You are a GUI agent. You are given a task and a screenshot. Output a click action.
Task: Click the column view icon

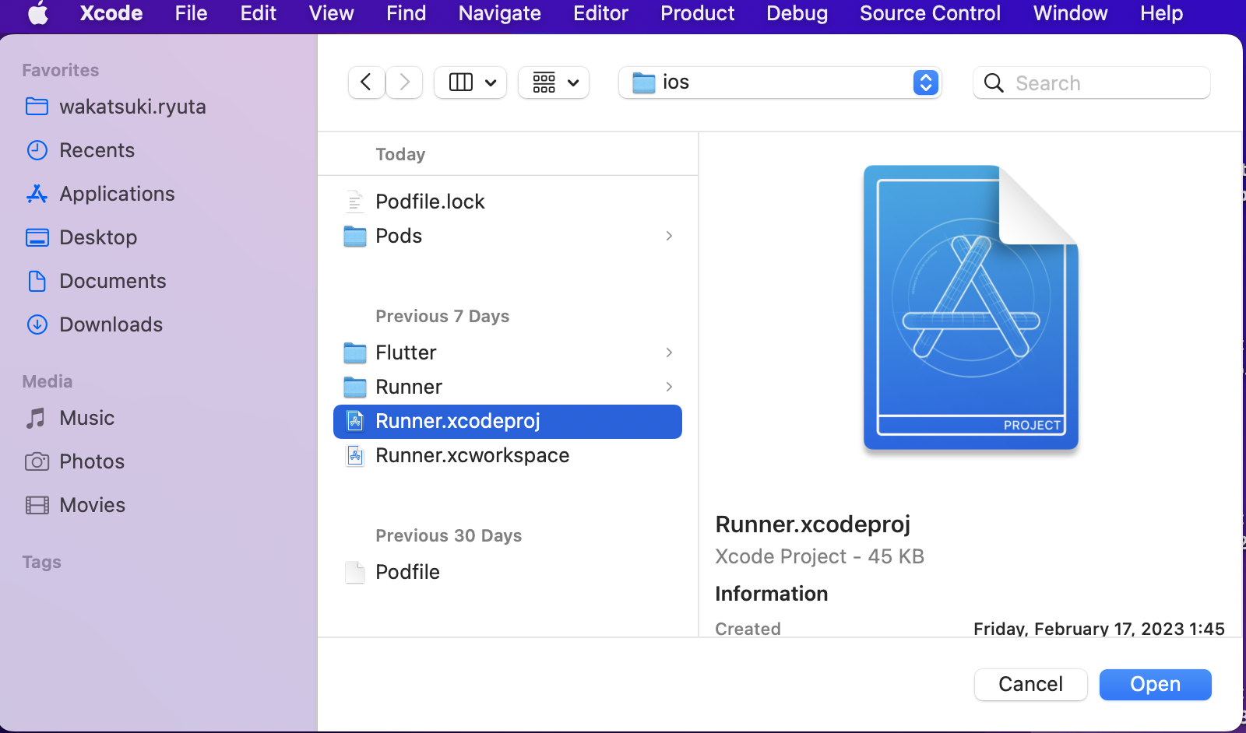[461, 82]
